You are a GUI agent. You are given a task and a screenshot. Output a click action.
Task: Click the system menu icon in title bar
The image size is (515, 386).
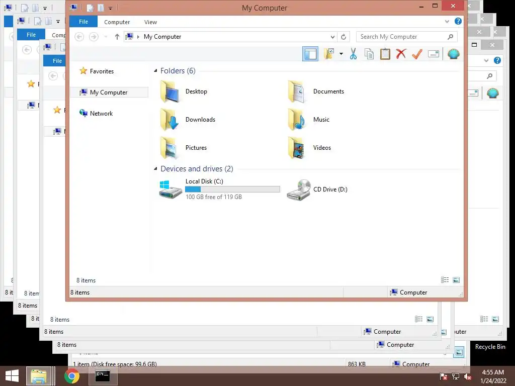[x=74, y=7]
